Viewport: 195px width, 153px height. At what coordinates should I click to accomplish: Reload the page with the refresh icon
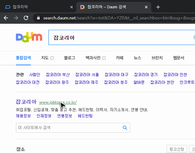tap(26, 18)
